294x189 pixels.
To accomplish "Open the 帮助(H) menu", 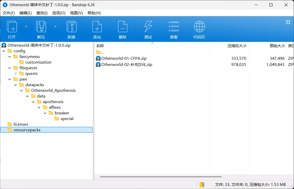I will (94, 13).
